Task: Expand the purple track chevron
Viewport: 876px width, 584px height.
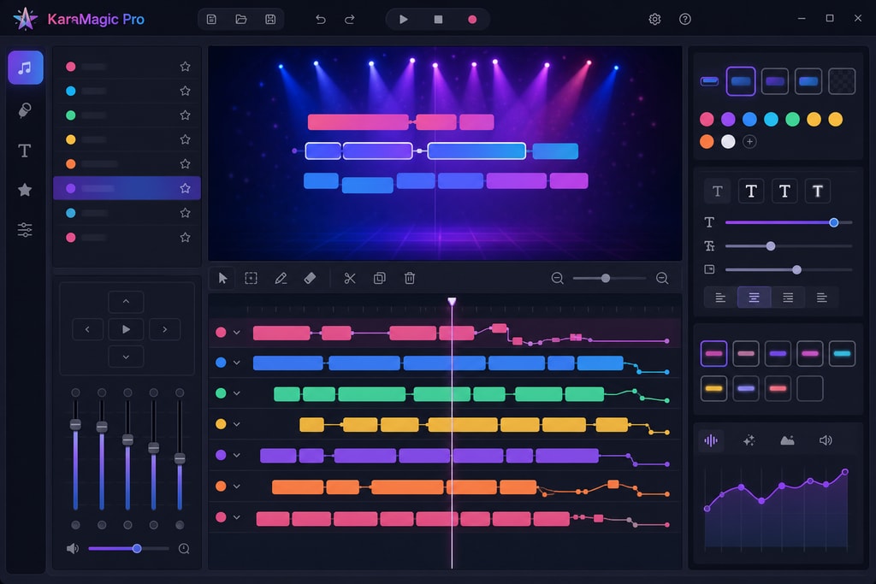Action: pyautogui.click(x=236, y=455)
